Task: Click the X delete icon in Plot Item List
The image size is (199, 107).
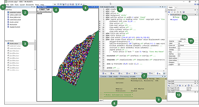Action: [x=175, y=12]
